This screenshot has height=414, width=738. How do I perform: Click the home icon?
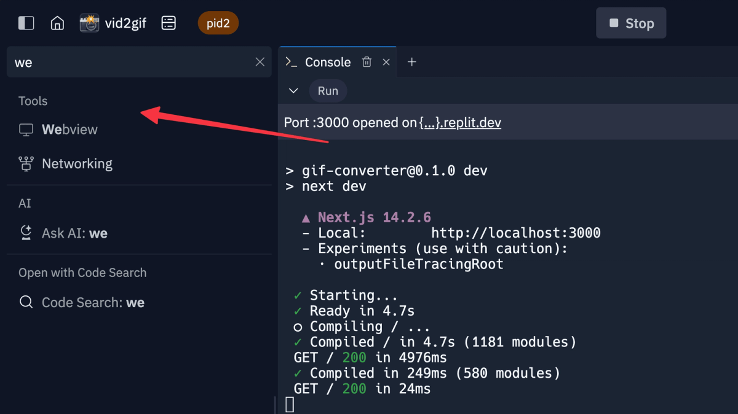coord(57,23)
